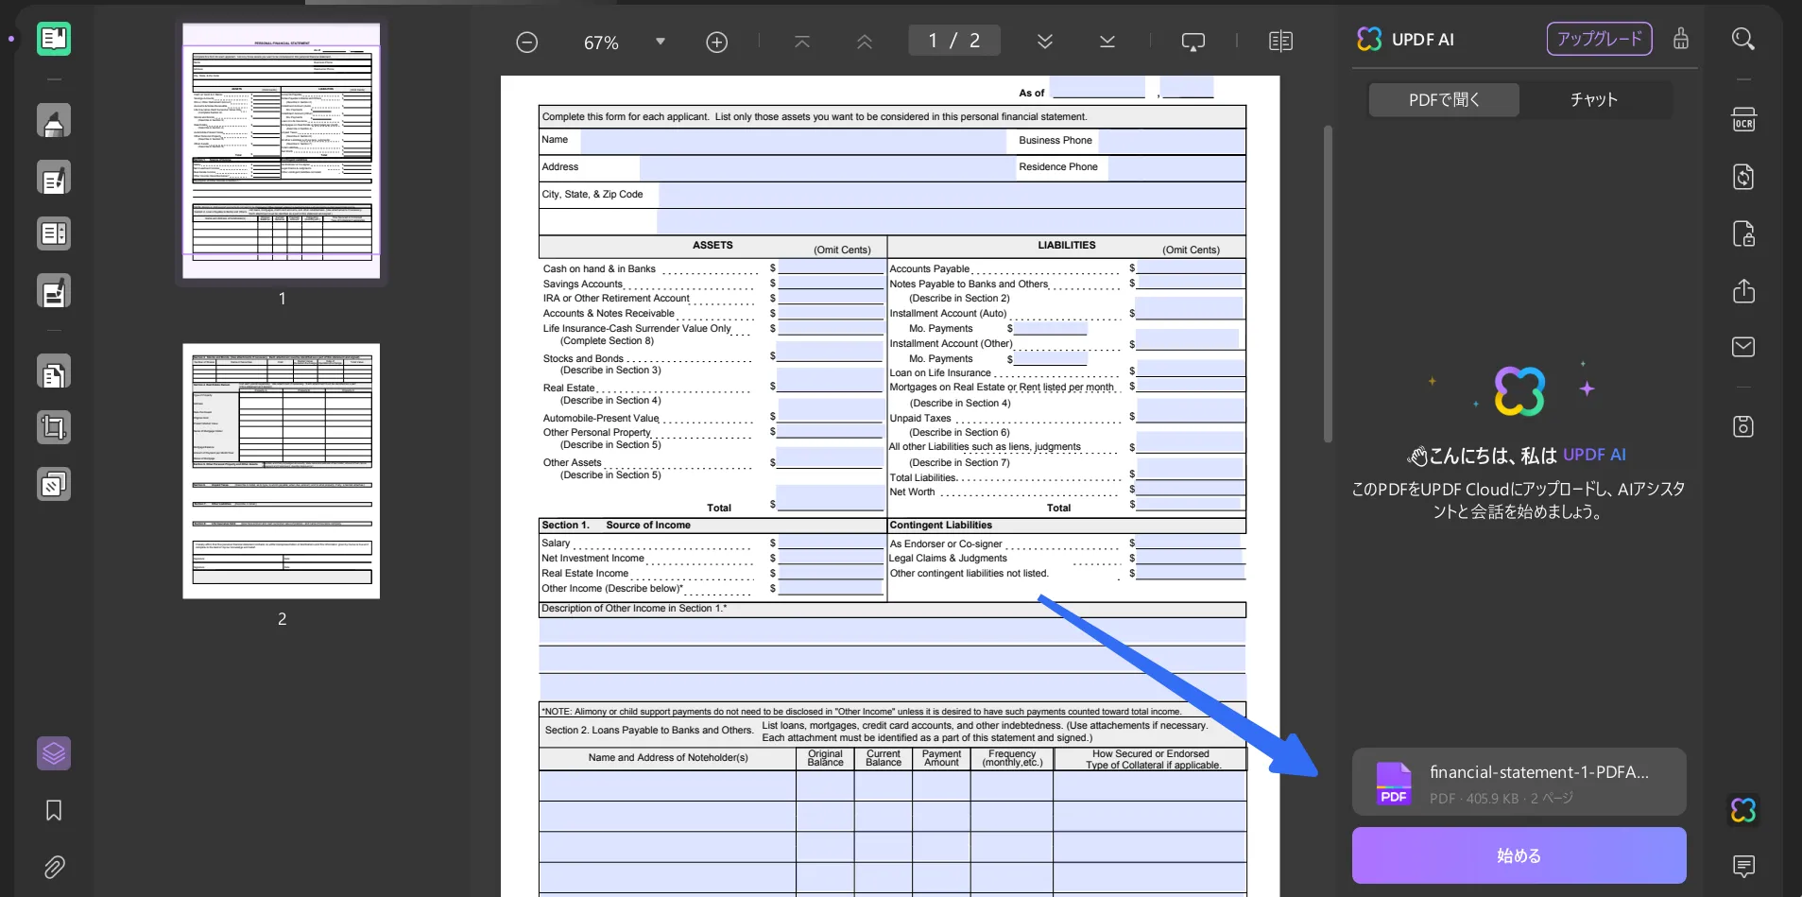This screenshot has height=897, width=1802.
Task: Click the Business Phone field
Action: click(x=1172, y=141)
